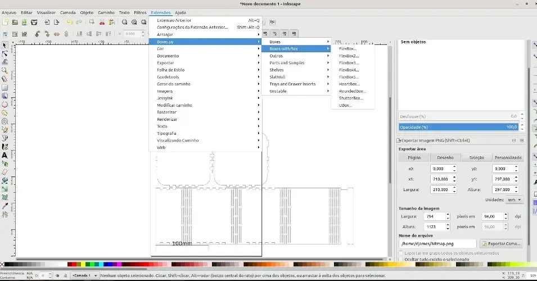Choose HeartBox... from the submenu
The image size is (537, 281).
[x=353, y=84]
